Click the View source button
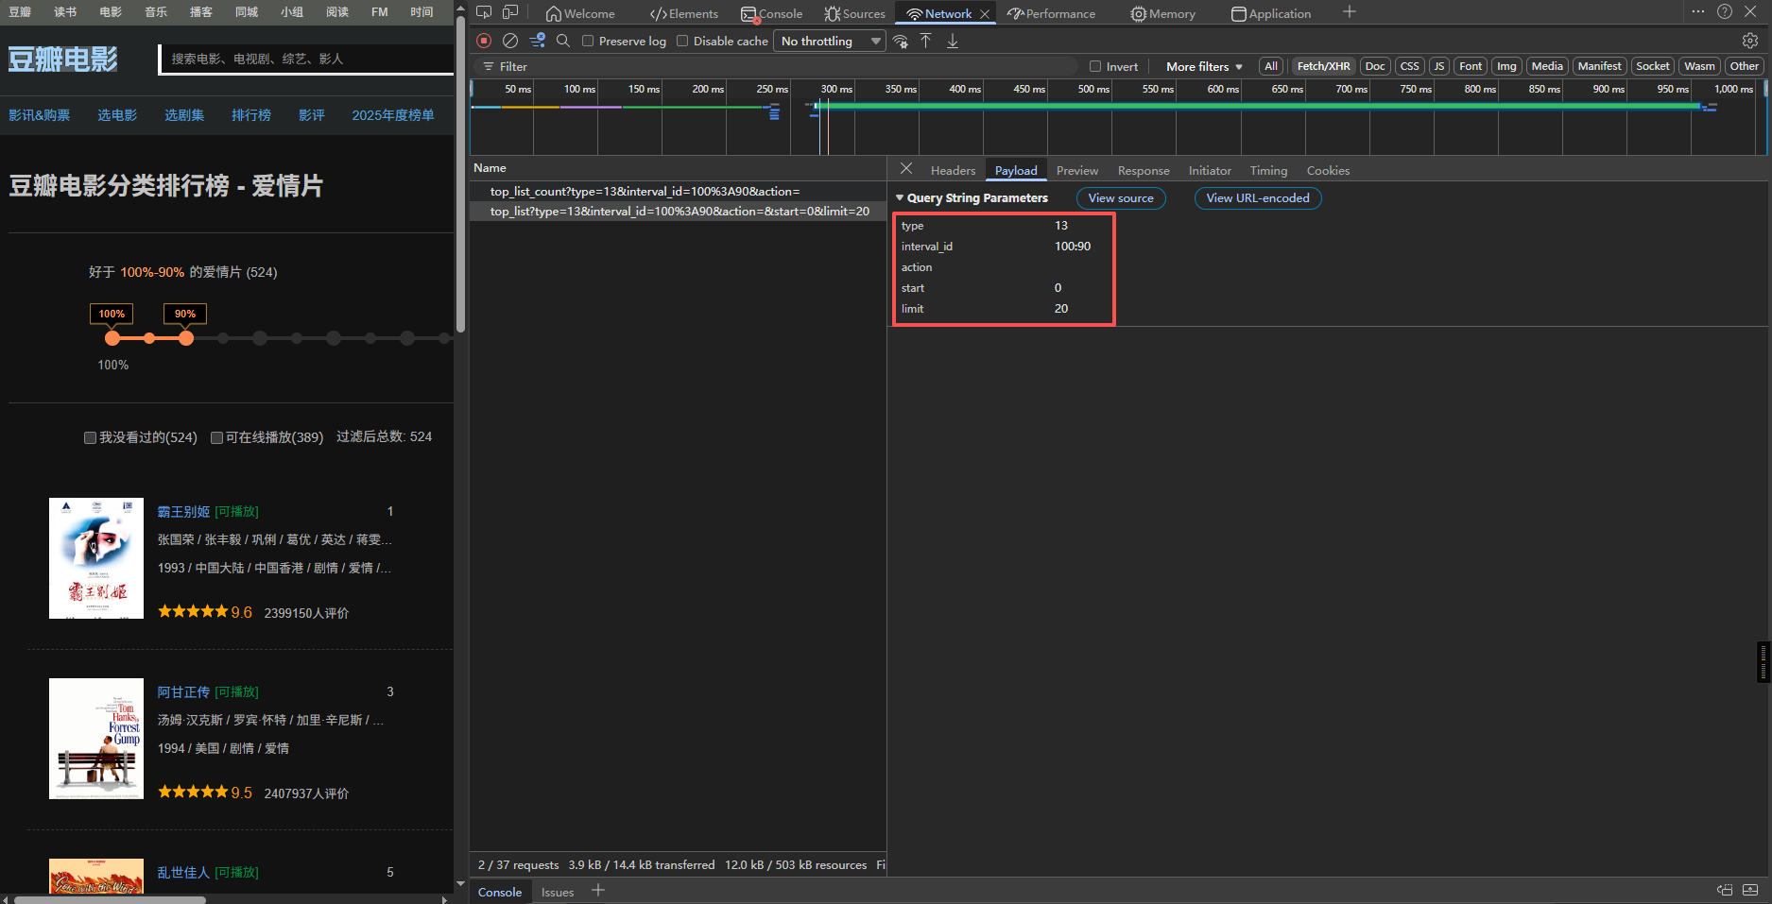The width and height of the screenshot is (1772, 904). (1121, 198)
